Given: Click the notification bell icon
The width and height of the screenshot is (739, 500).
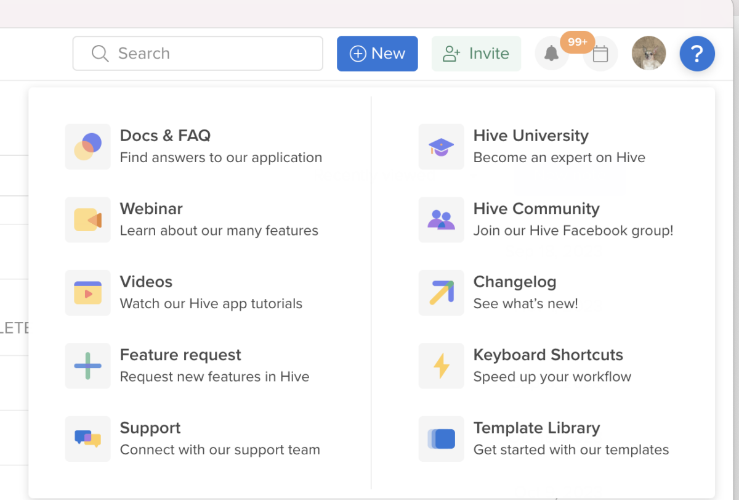Looking at the screenshot, I should click(552, 54).
